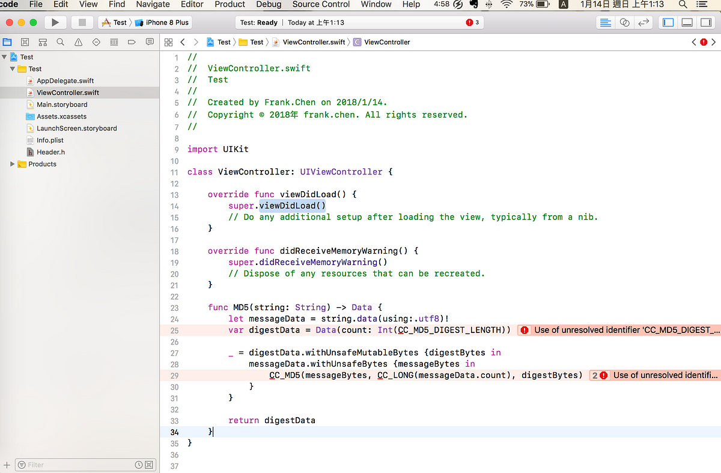This screenshot has width=721, height=473.
Task: Show only recent files clock filter
Action: (139, 465)
